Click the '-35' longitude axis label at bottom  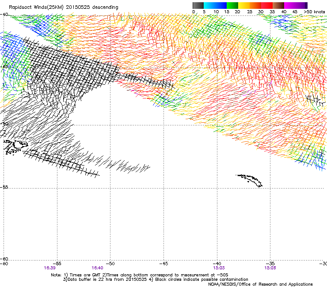(270, 264)
